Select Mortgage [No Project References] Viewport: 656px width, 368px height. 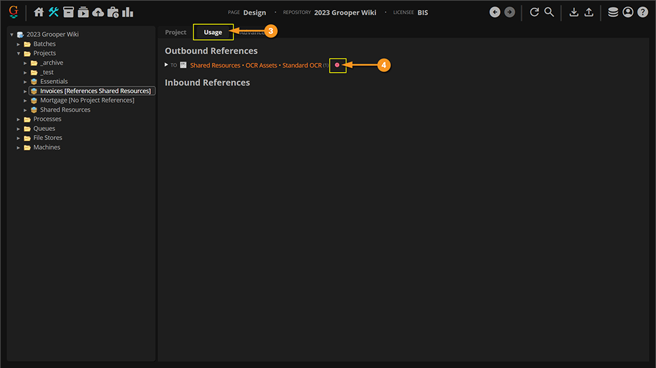pos(87,100)
